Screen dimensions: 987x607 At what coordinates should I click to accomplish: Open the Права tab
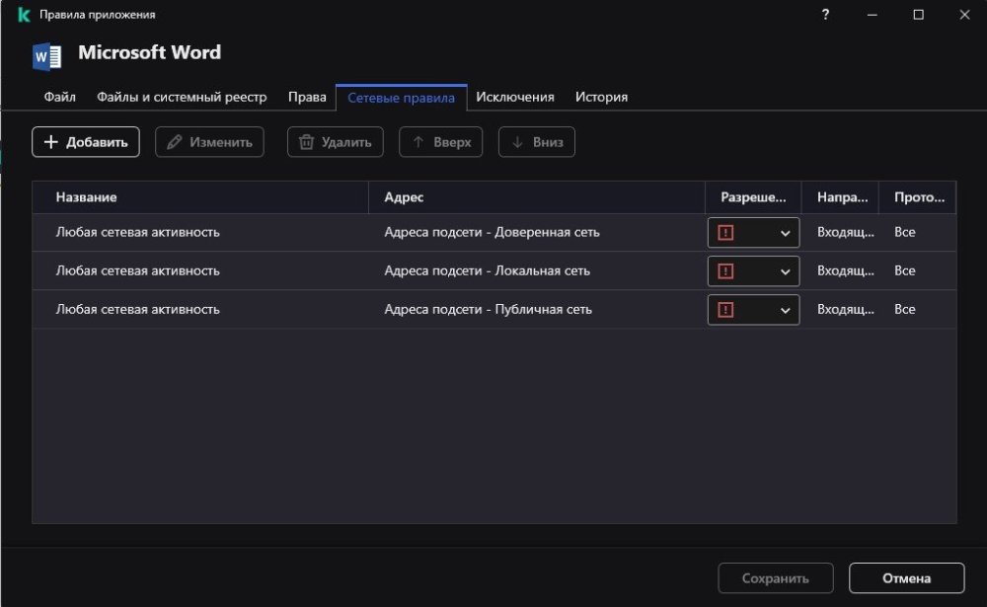[307, 97]
